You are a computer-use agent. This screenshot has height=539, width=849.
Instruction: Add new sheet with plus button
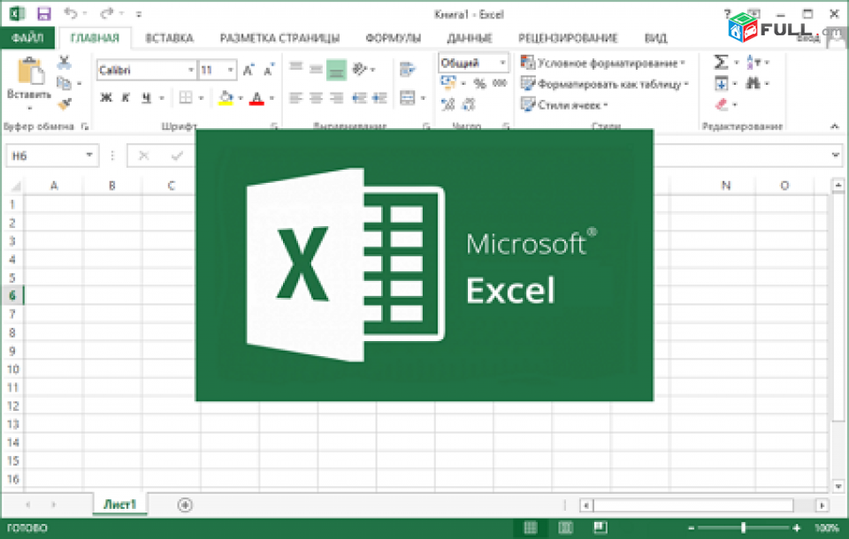click(x=185, y=505)
